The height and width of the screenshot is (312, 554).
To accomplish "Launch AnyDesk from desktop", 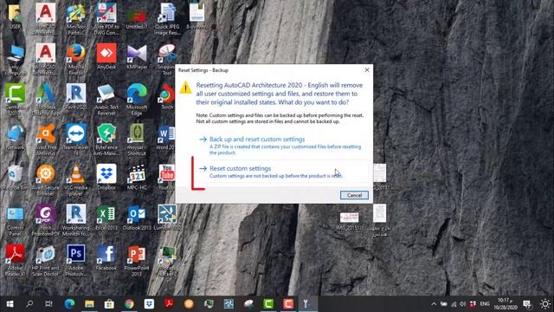I will tap(106, 56).
